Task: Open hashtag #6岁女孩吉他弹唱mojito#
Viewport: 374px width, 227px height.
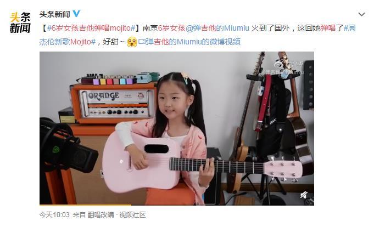Action: pyautogui.click(x=91, y=28)
